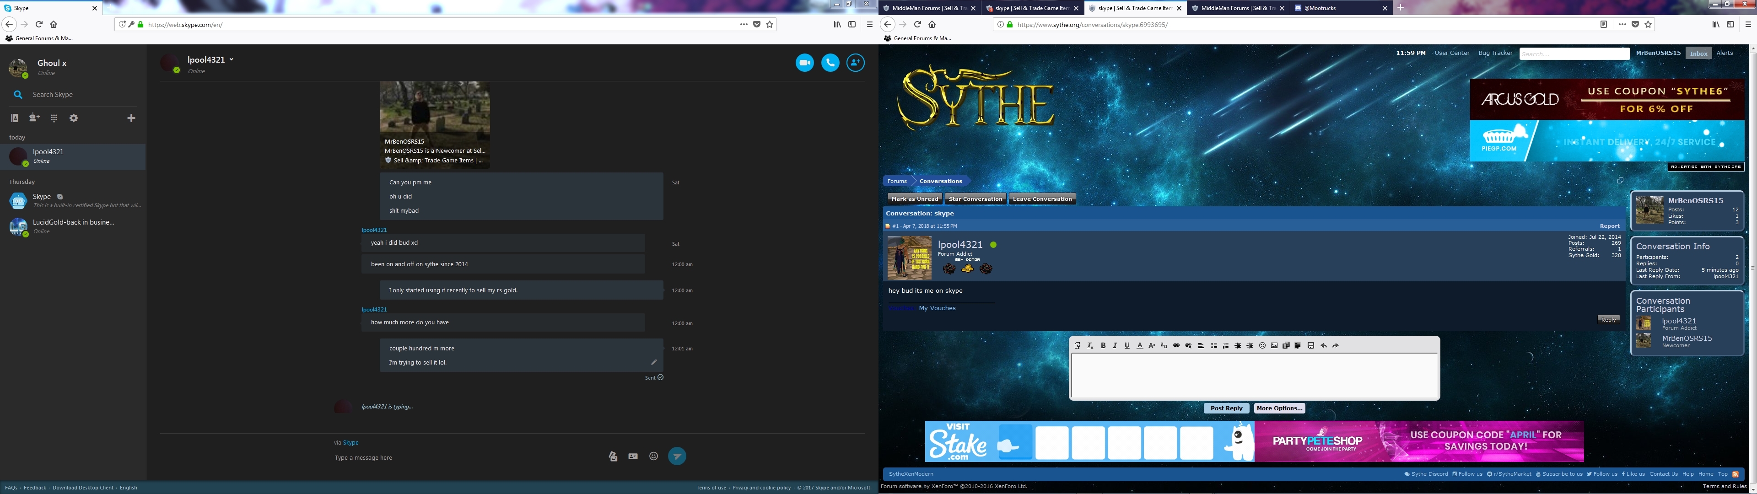Image resolution: width=1757 pixels, height=494 pixels.
Task: Add people to the Skype conversation
Action: (855, 63)
